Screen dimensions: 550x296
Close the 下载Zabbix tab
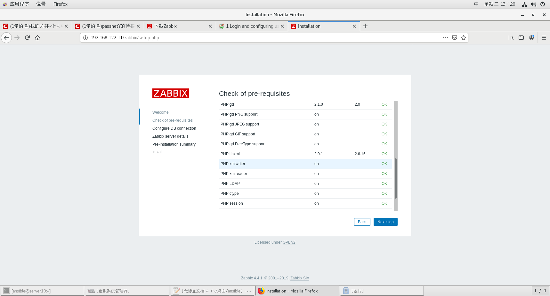click(210, 26)
